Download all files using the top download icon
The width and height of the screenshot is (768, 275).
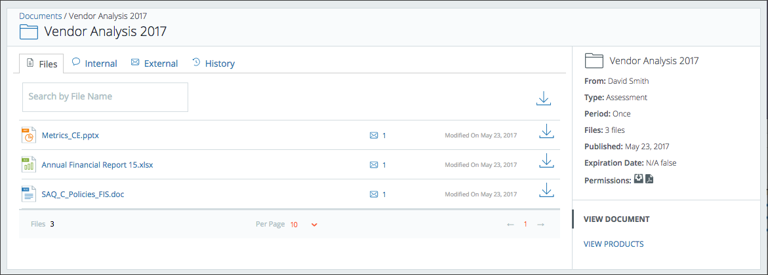click(544, 98)
